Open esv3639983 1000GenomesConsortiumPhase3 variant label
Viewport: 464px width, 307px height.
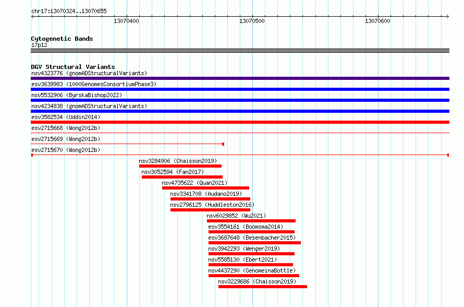94,84
